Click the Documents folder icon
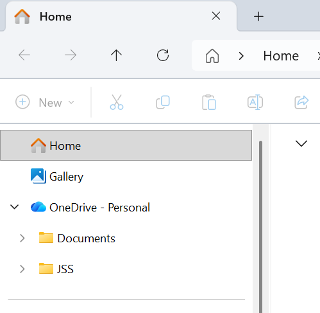Screen dimensions: 320x313 [x=46, y=238]
